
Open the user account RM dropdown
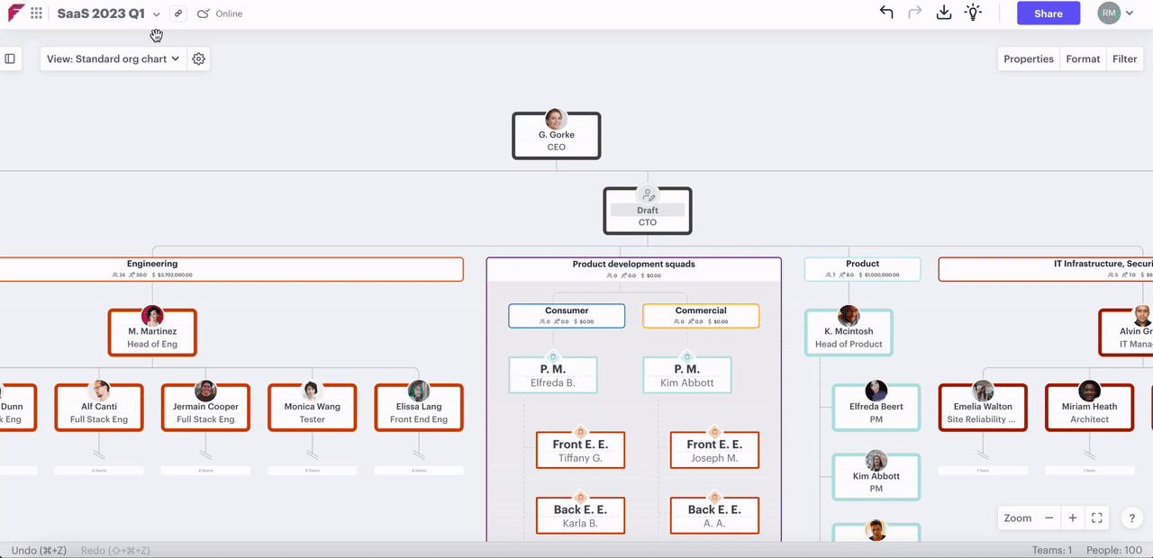click(1115, 13)
